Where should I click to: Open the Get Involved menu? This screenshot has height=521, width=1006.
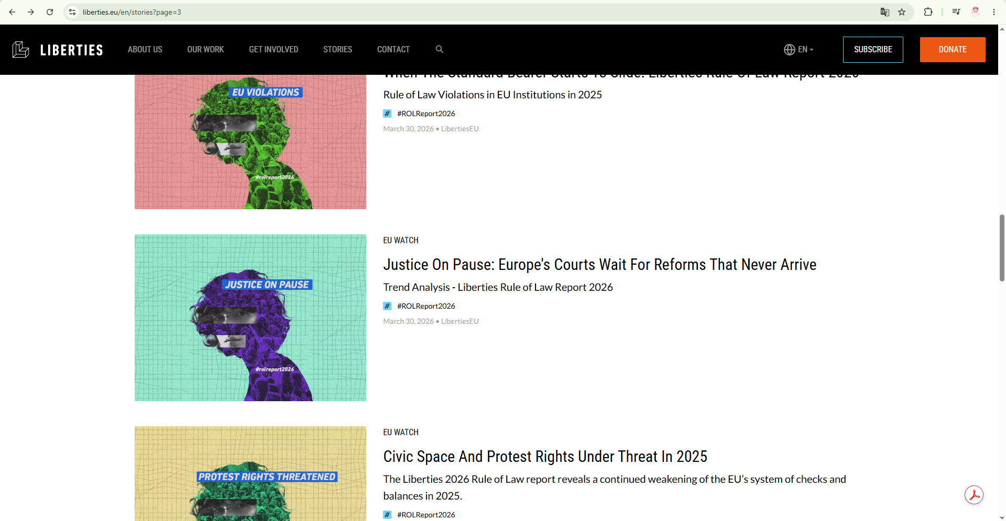pos(274,49)
